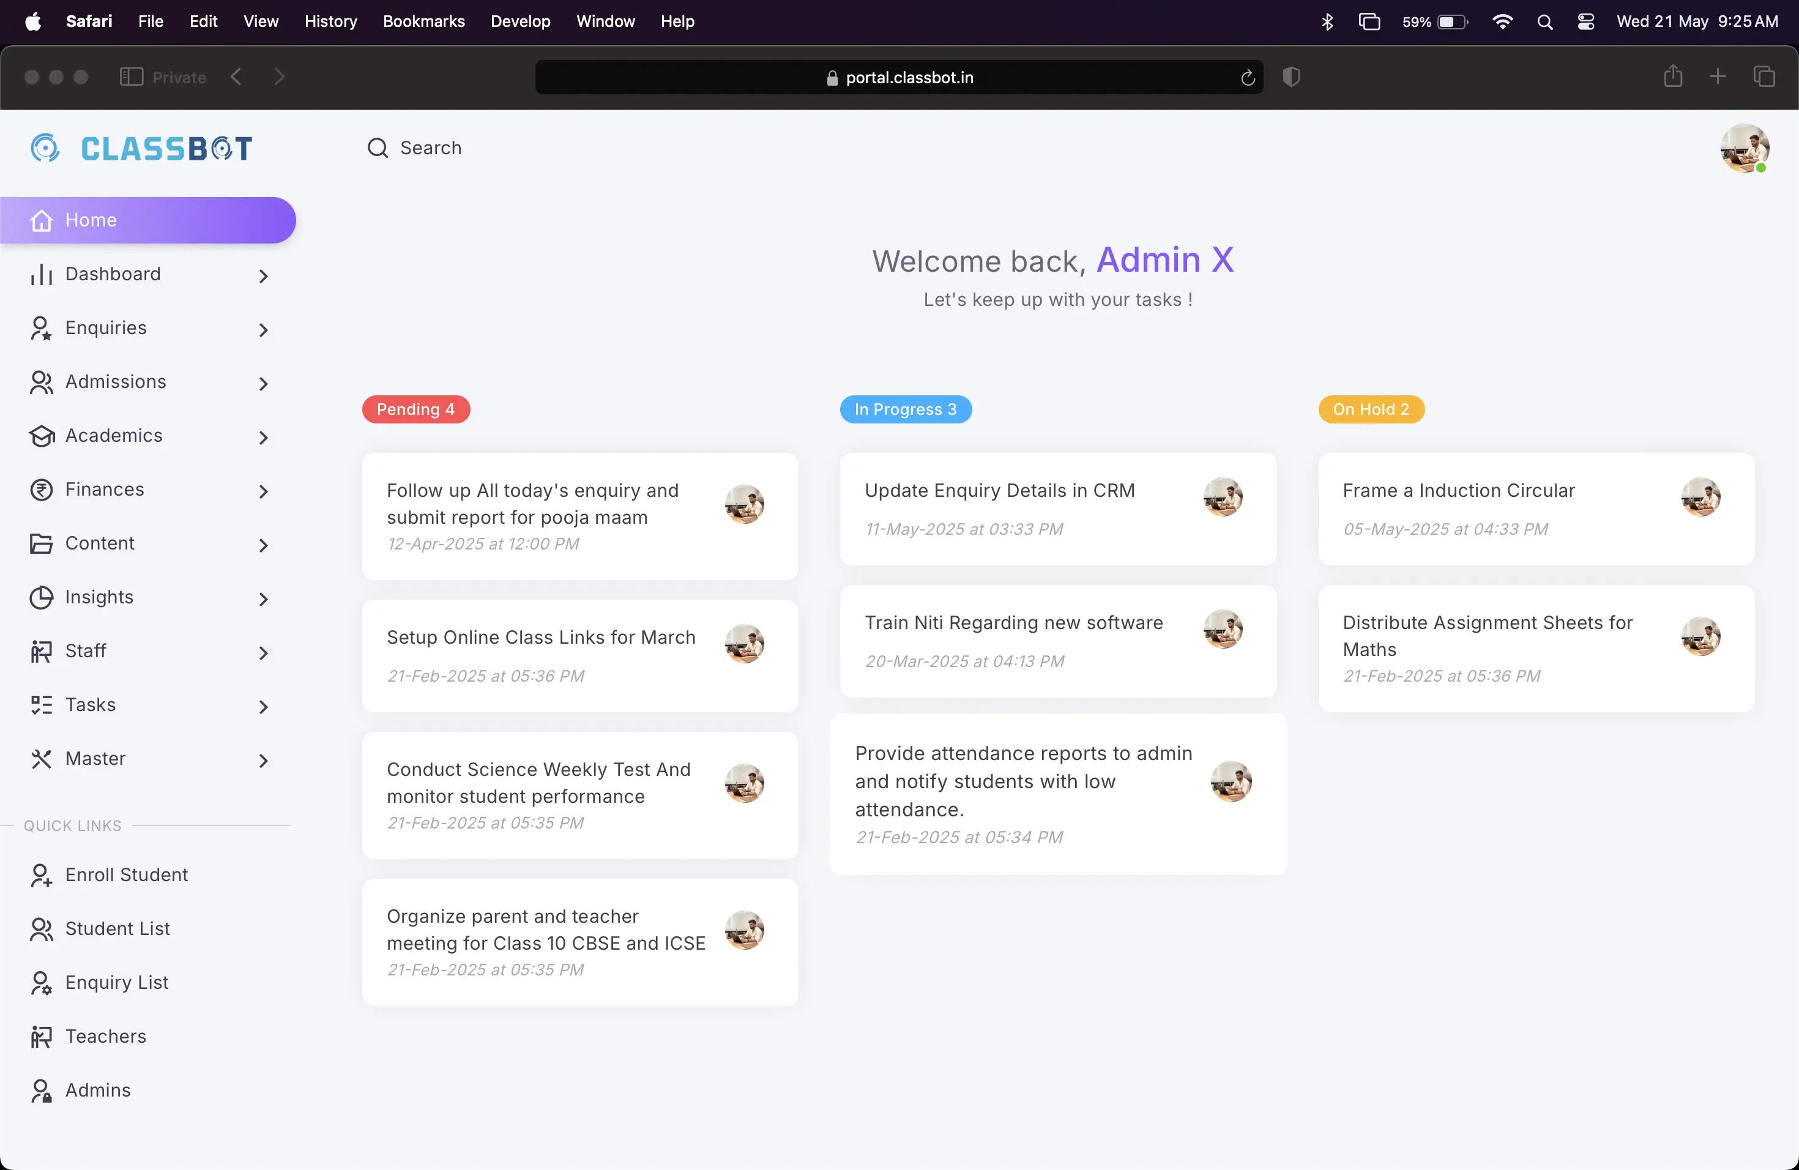Click Safari's privacy shield icon

[x=1291, y=77]
